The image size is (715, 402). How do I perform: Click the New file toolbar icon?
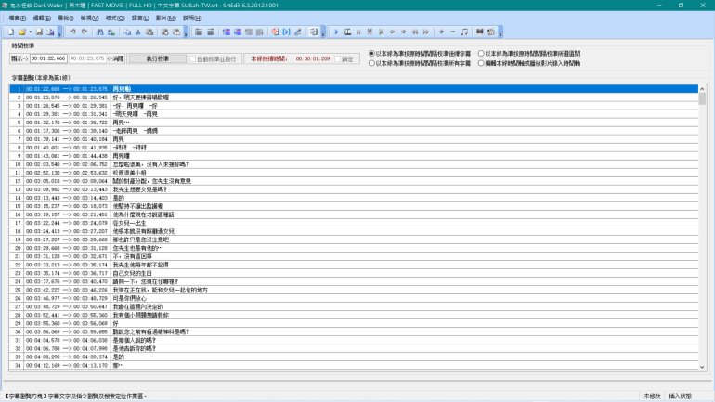11,32
